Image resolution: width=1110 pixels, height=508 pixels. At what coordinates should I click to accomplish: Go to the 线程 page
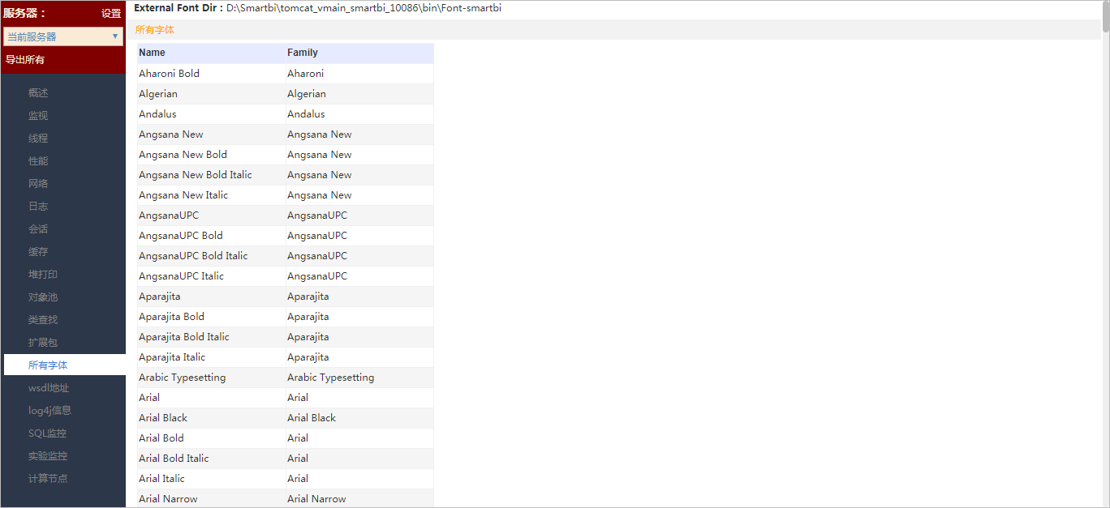[x=38, y=139]
